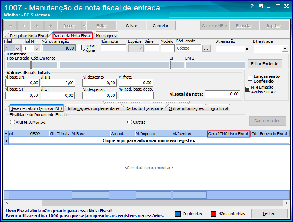Go to next record arrow icon
Viewport: 293px width, 222px height.
[37, 26]
